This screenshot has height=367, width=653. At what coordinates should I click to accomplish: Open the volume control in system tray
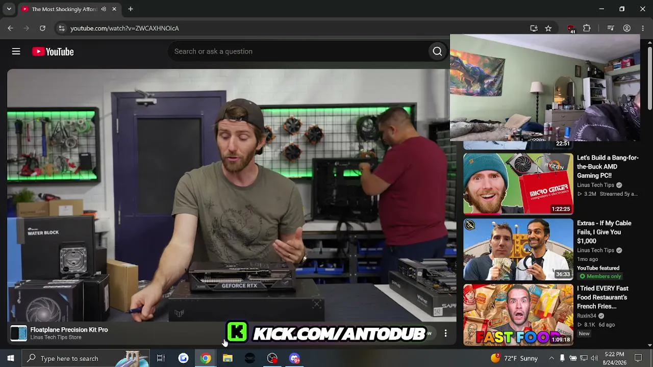[x=594, y=358]
